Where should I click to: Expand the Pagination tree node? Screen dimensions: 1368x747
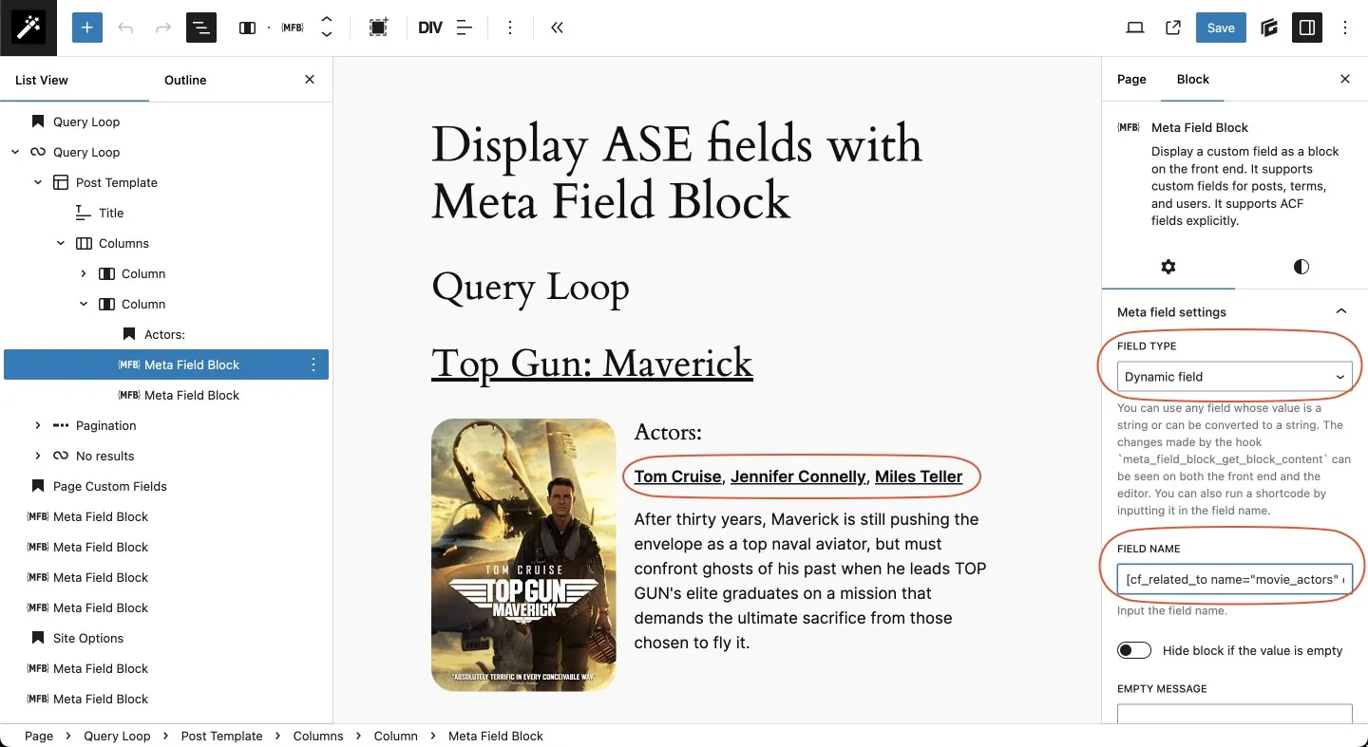pyautogui.click(x=38, y=425)
